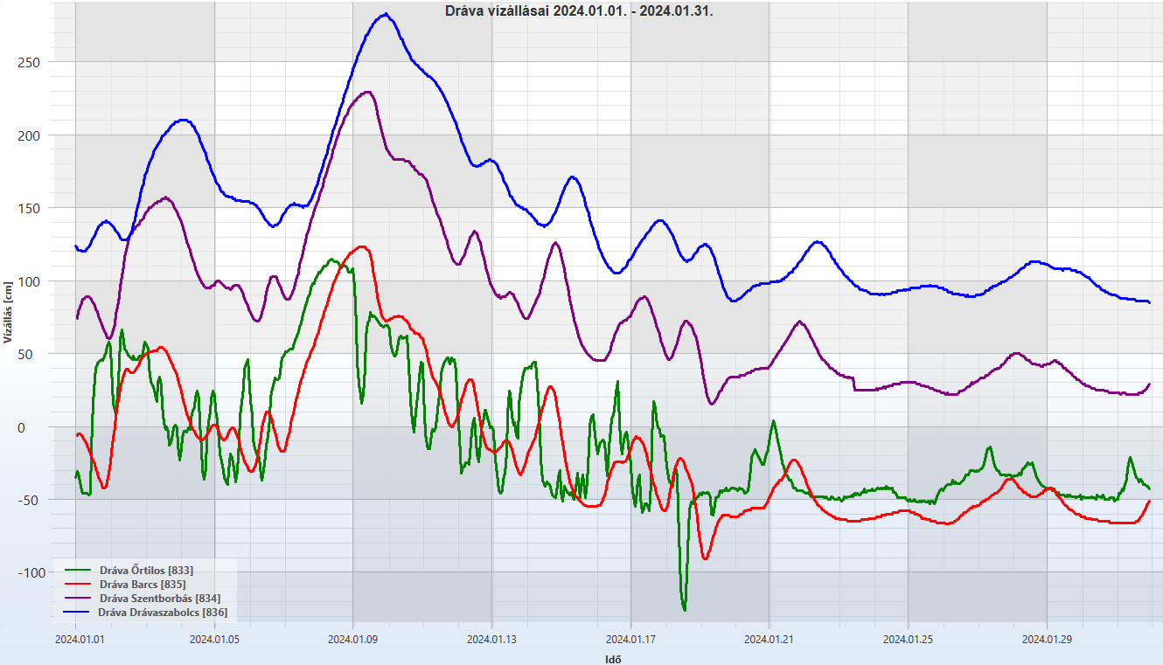Screen dimensions: 1163x665
Task: Select the 2024.01.01 date tick label
Action: [80, 639]
